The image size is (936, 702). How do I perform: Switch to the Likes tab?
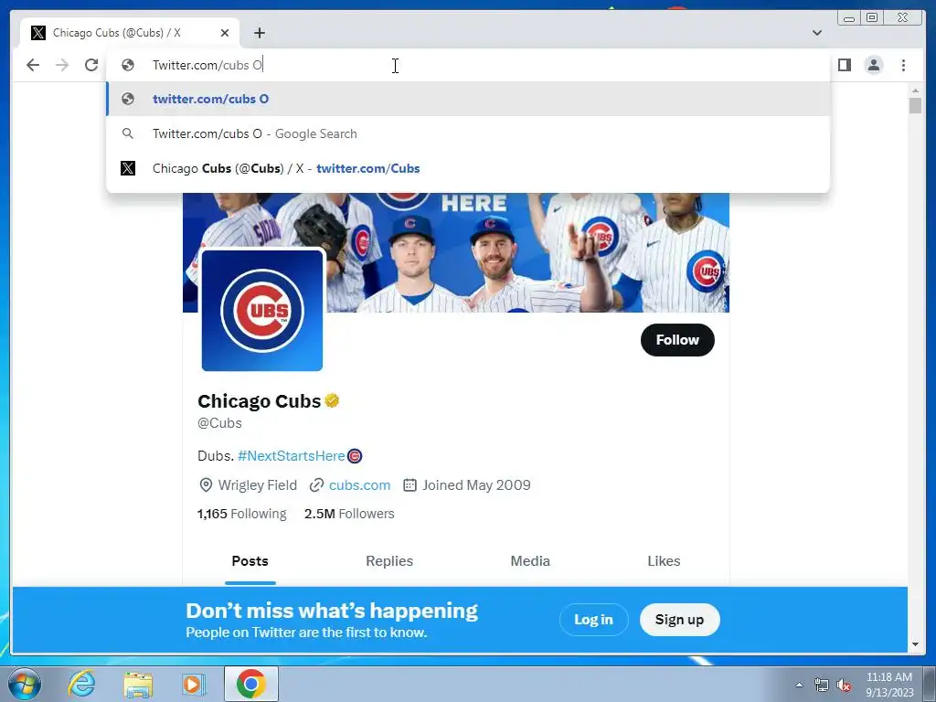tap(664, 561)
